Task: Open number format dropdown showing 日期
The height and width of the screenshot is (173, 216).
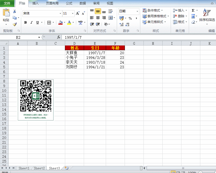Action: click(x=137, y=11)
